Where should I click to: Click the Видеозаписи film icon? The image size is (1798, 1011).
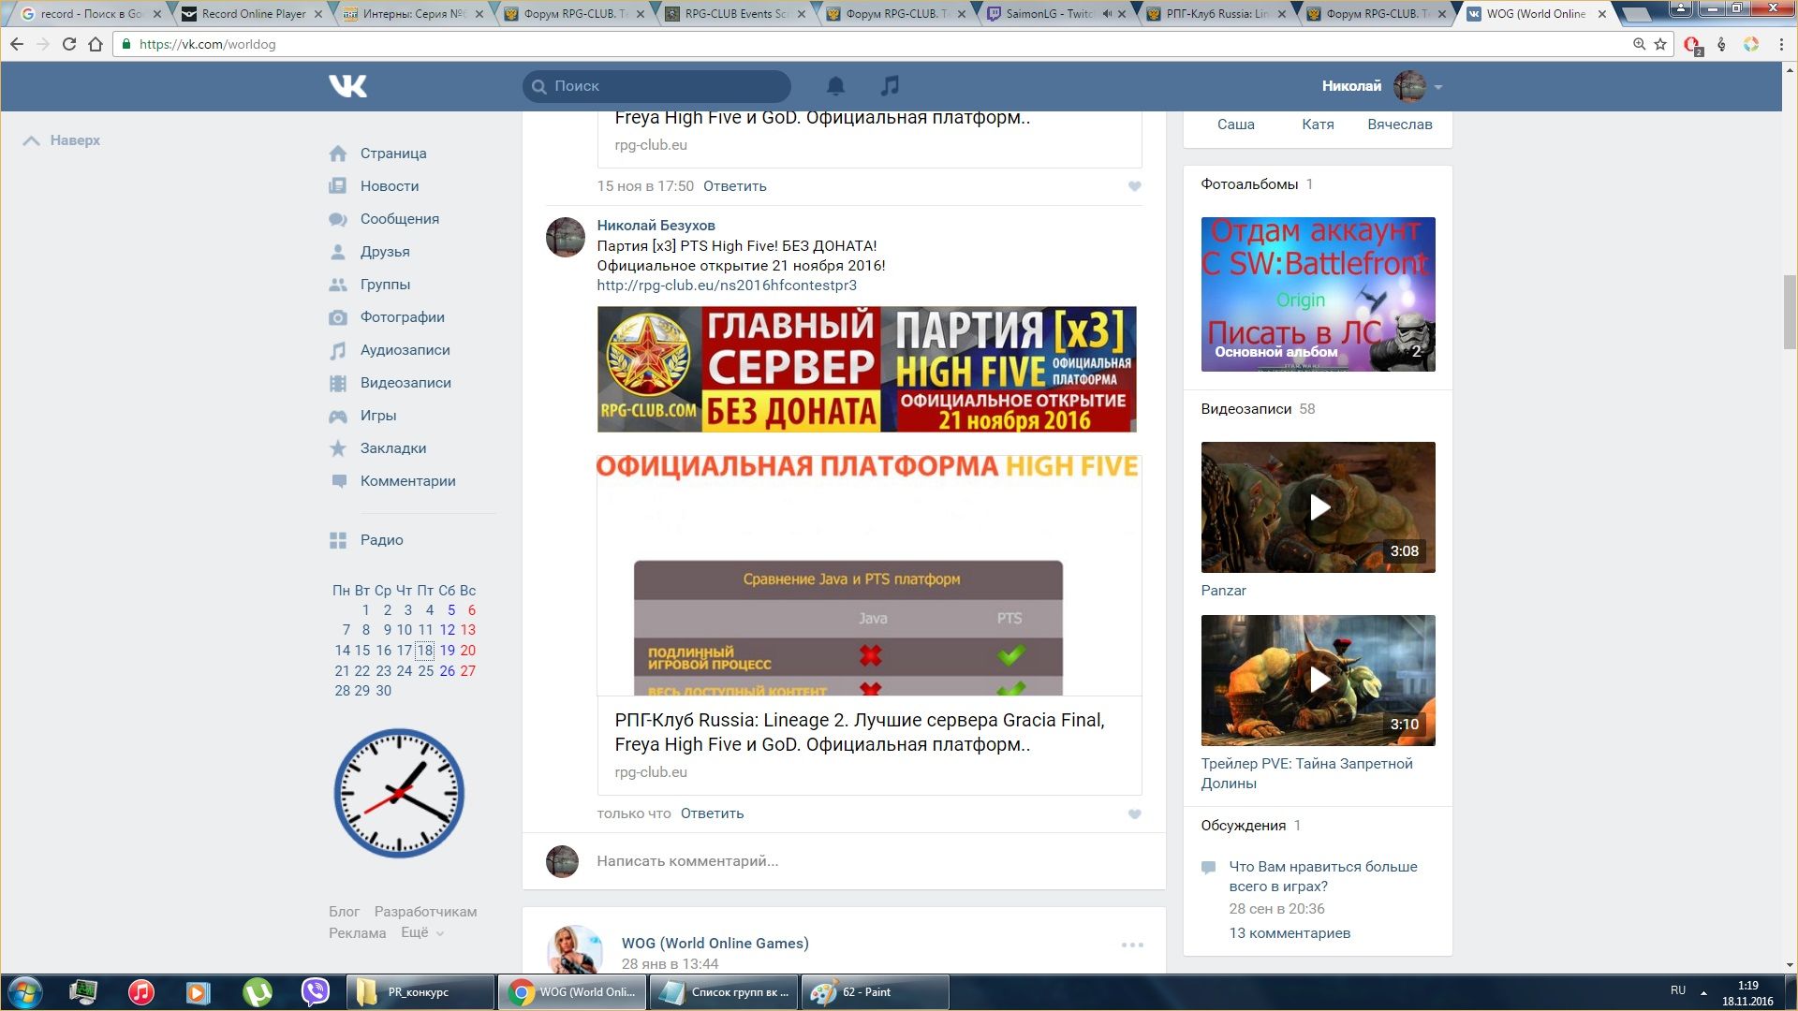coord(338,383)
